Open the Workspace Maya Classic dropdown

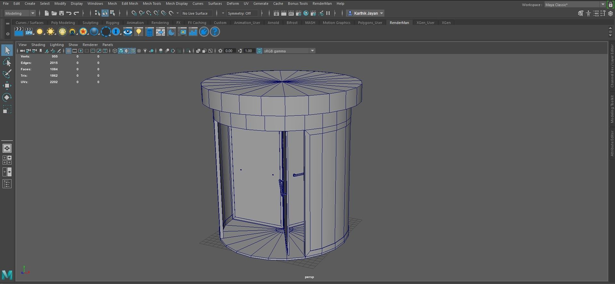tap(575, 4)
